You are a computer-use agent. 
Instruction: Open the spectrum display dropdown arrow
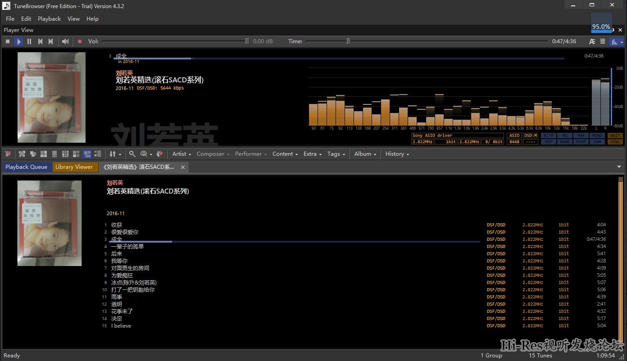pos(622,42)
